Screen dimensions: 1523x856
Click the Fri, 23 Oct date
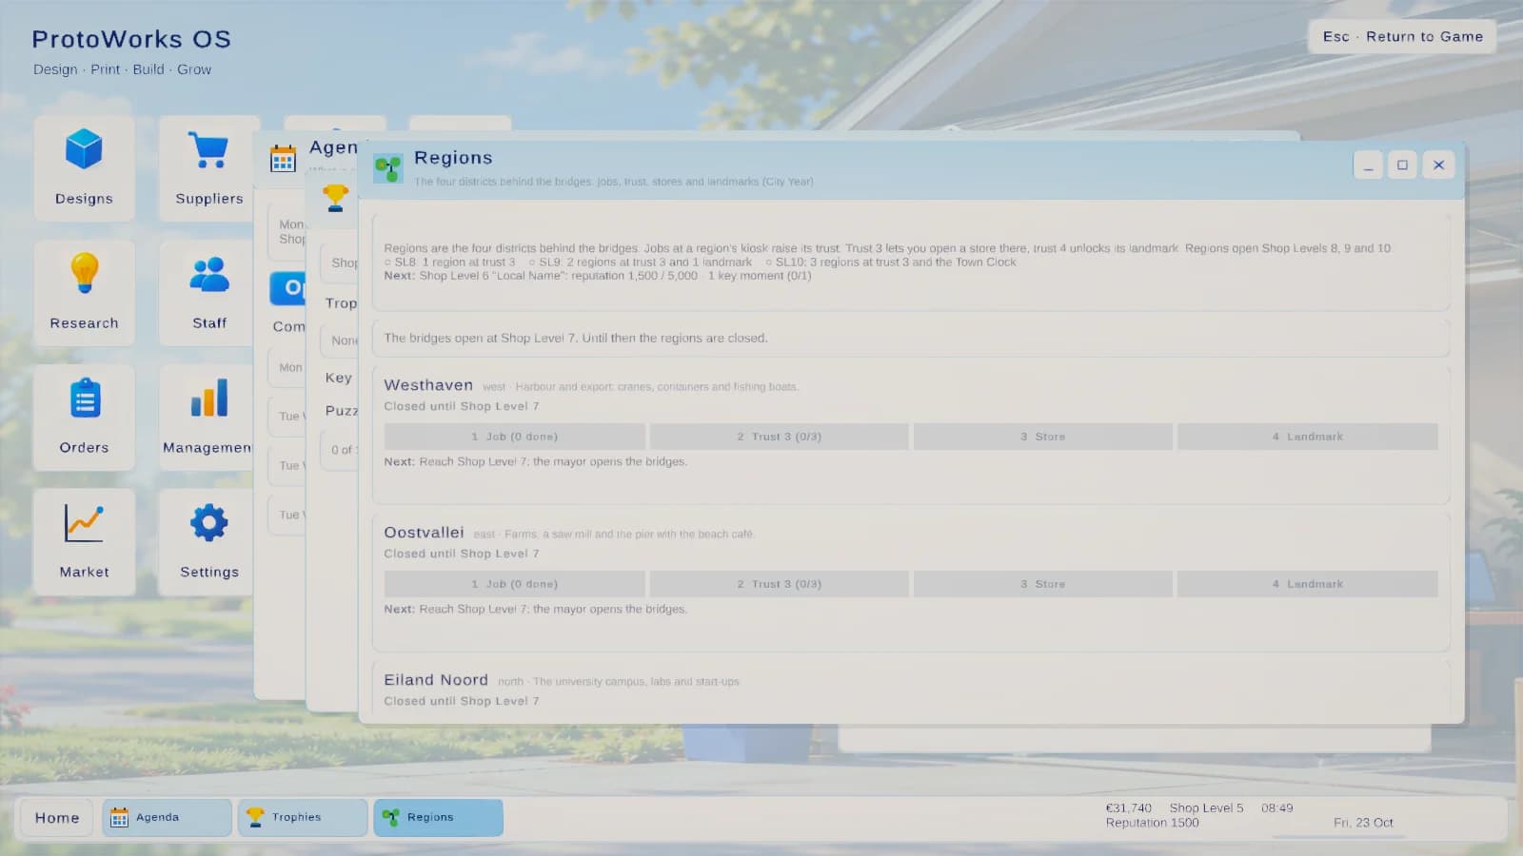1363,823
